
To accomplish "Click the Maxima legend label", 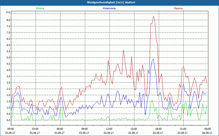I will point(178,8).
